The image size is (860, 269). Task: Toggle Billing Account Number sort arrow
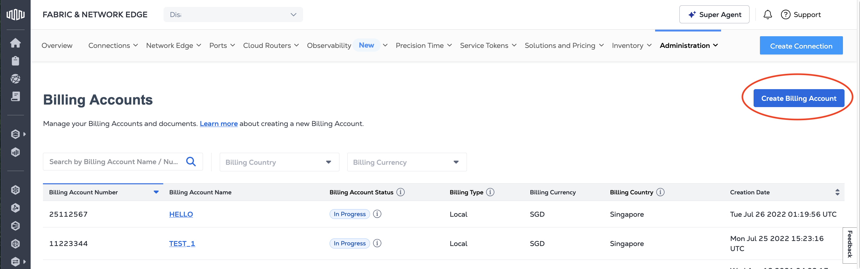(x=156, y=192)
